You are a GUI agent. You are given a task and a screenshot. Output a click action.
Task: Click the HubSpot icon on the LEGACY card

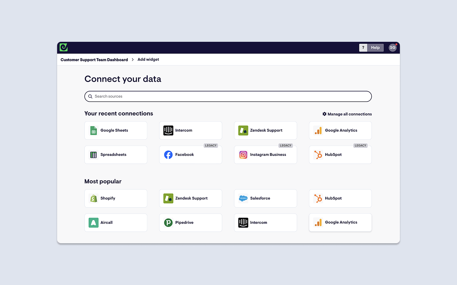pos(318,155)
